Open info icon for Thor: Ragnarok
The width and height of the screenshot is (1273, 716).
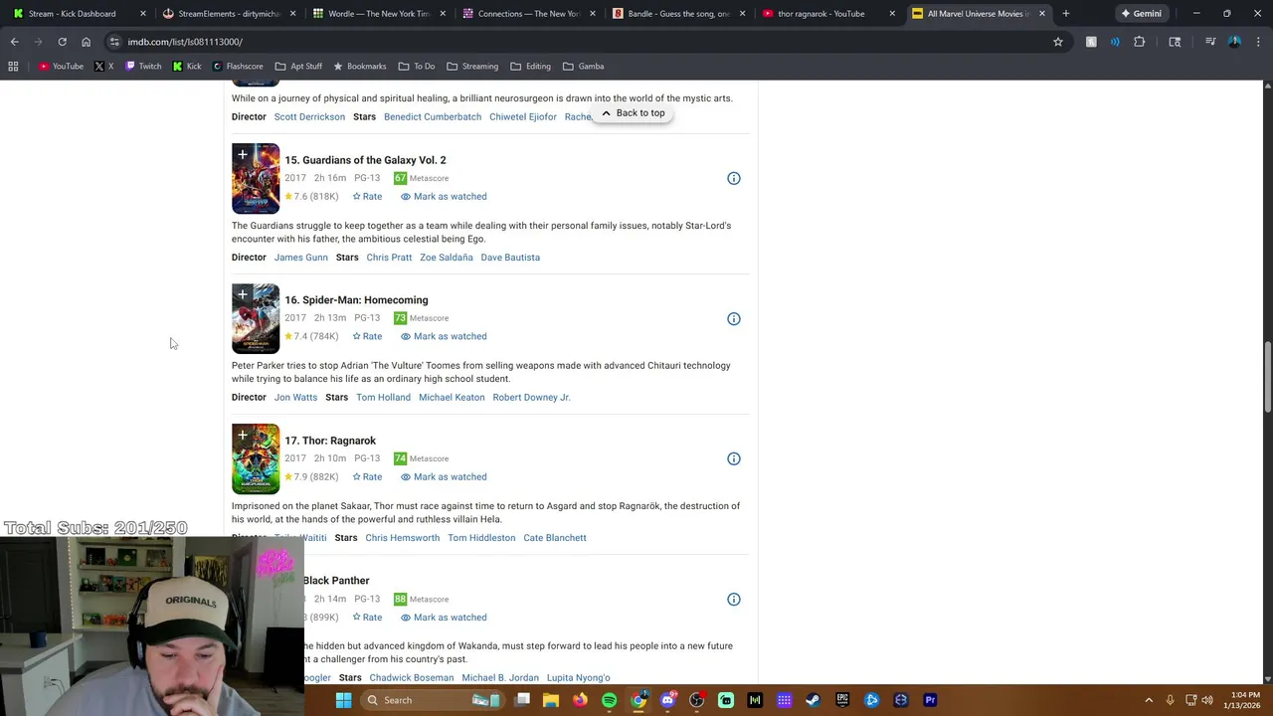pyautogui.click(x=734, y=458)
